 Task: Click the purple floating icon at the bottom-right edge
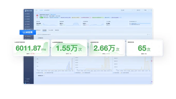coord(152,82)
